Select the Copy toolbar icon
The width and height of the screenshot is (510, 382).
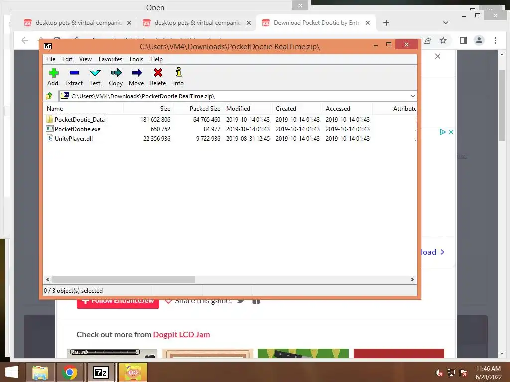(x=116, y=73)
